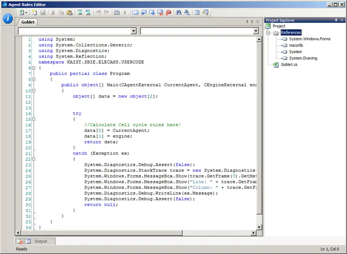Open the Output tab
This screenshot has width=347, height=254.
pyautogui.click(x=41, y=241)
